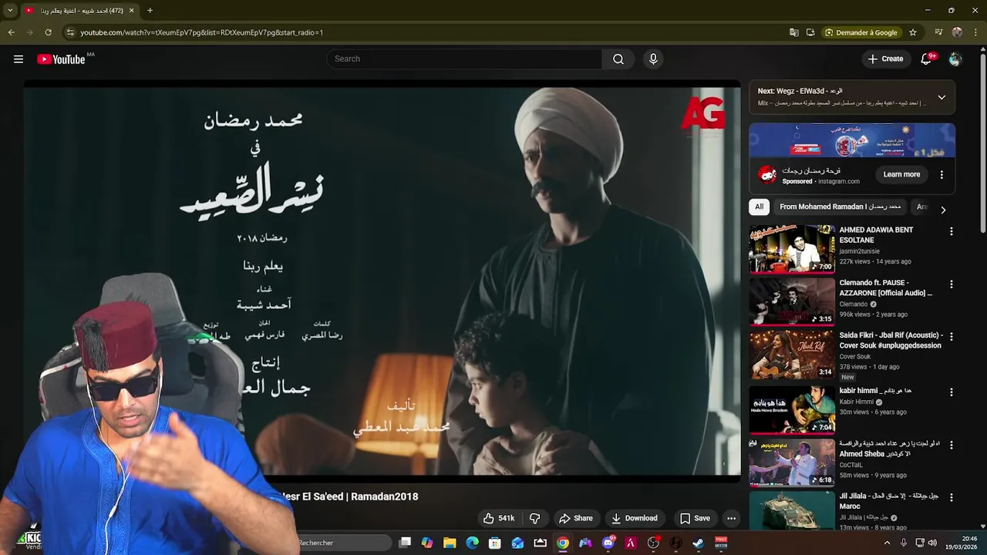This screenshot has width=987, height=555.
Task: Save the video to playlist
Action: 694,518
